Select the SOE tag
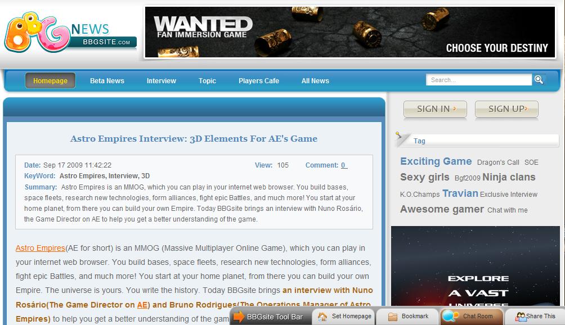Image resolution: width=565 pixels, height=325 pixels. (531, 162)
